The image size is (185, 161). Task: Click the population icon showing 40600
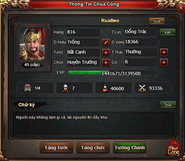coord(105,88)
